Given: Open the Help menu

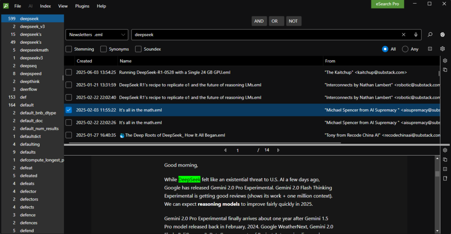Looking at the screenshot, I should pos(101,6).
